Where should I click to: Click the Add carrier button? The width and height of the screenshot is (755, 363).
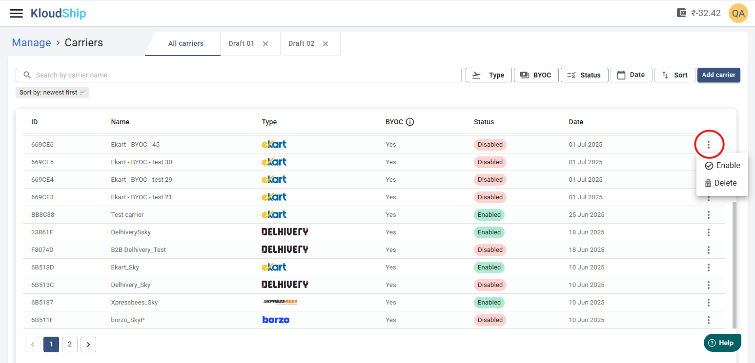tap(718, 75)
